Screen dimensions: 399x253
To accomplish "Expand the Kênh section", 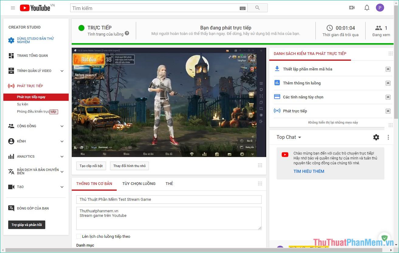I will coord(62,142).
